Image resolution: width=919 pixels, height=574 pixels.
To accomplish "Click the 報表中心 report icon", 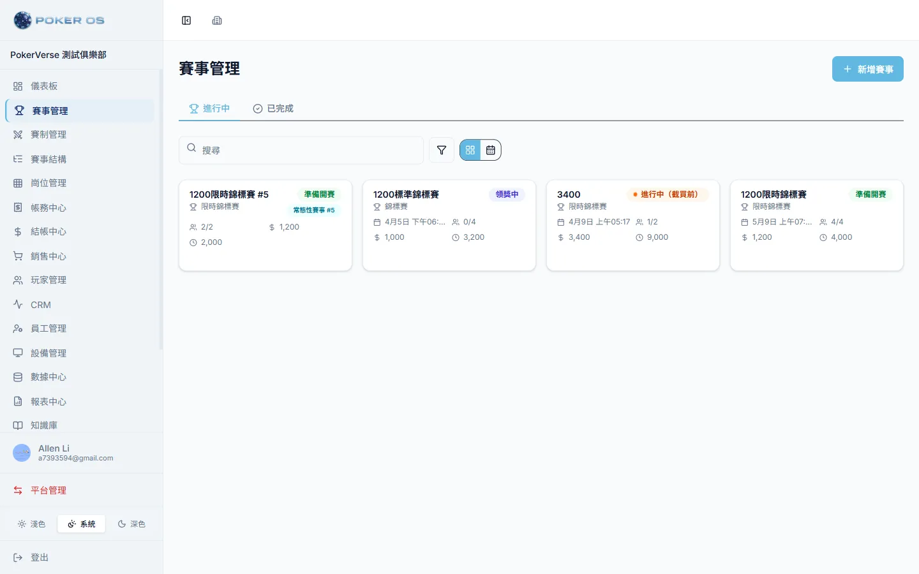I will click(x=18, y=401).
